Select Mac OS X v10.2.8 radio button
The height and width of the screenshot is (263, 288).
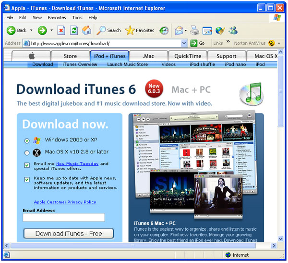(x=27, y=153)
